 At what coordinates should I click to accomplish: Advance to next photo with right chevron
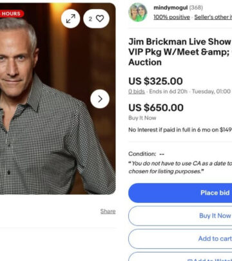[x=100, y=99]
